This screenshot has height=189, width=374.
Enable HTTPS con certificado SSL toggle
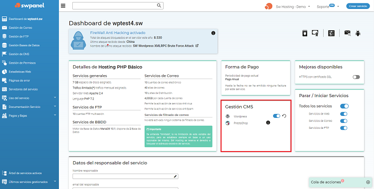[x=356, y=77]
